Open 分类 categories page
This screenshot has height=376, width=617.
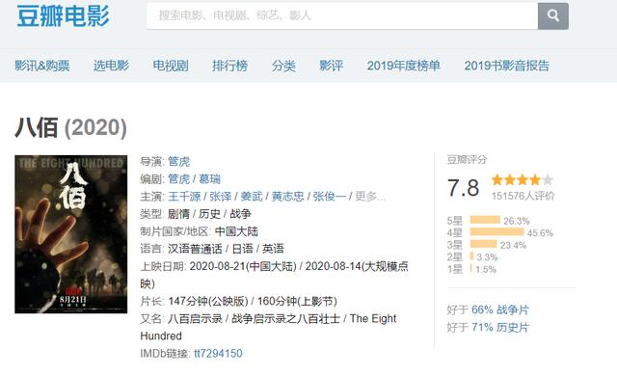283,66
